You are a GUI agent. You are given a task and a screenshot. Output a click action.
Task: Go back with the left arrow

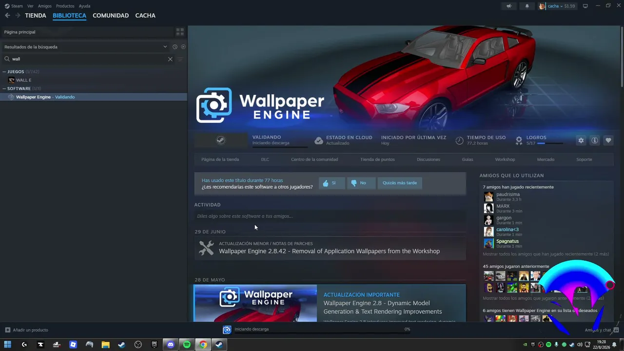7,16
